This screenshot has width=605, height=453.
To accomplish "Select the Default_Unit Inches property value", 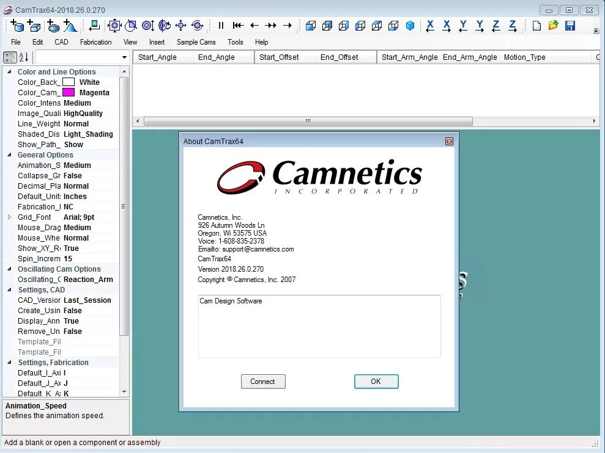I will click(x=75, y=197).
